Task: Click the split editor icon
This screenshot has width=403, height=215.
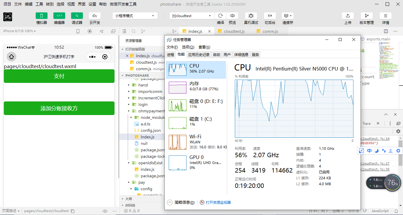Action: pos(386,31)
